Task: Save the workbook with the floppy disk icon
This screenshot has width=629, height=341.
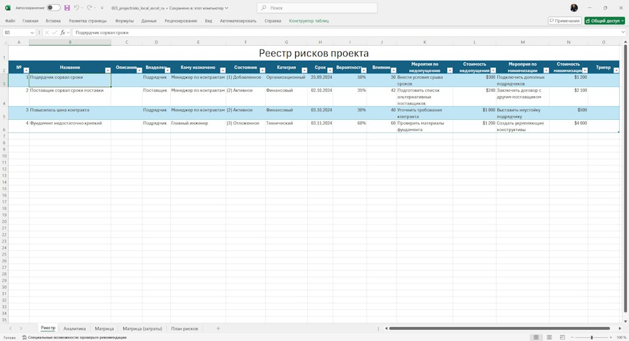Action: point(67,8)
